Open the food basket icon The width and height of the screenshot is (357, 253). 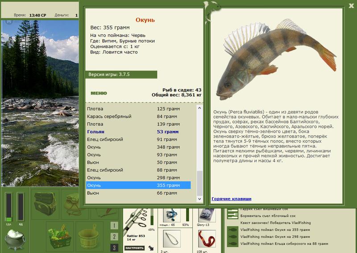(x=60, y=237)
